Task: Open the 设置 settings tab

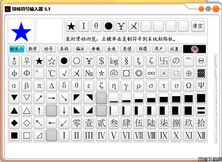Action: (174, 49)
